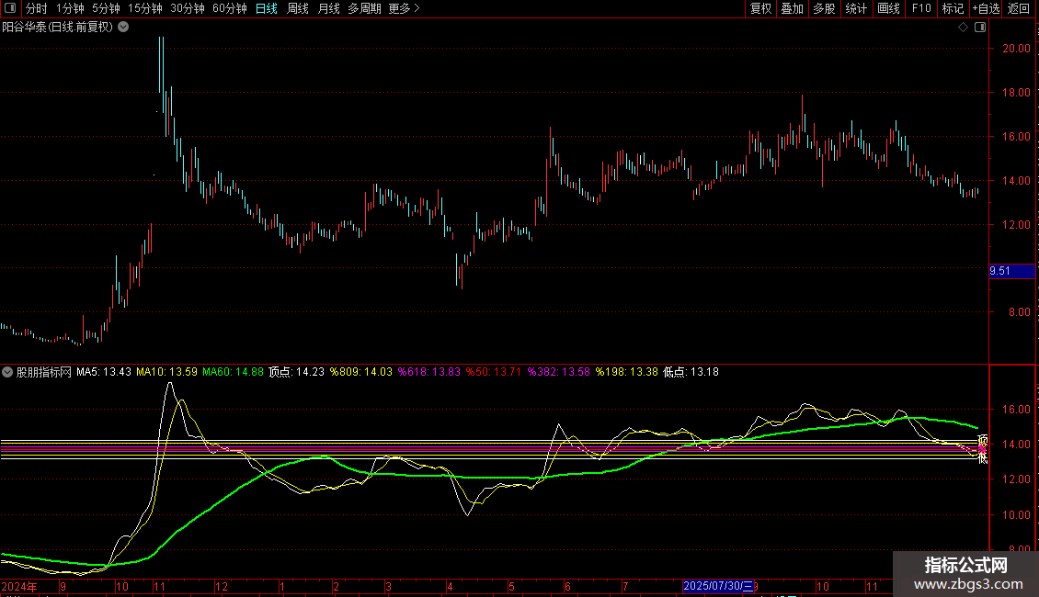Select the 30分钟 period tab
The height and width of the screenshot is (597, 1039).
tap(188, 8)
